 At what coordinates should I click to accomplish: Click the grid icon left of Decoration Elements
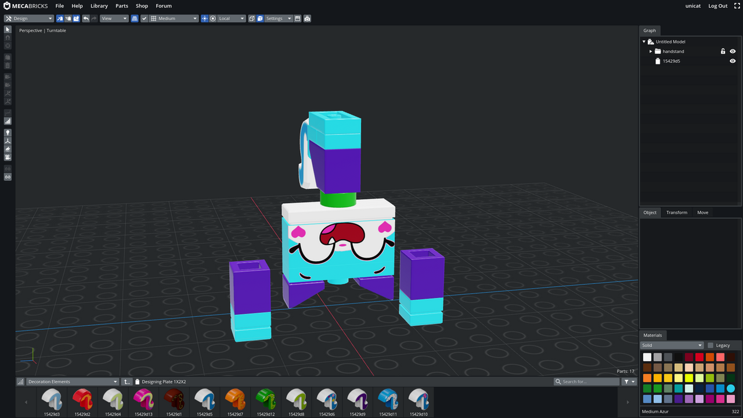click(20, 381)
